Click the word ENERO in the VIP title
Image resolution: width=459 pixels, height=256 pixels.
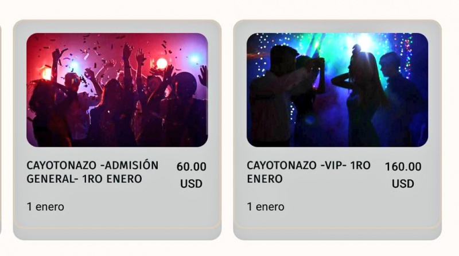(264, 179)
